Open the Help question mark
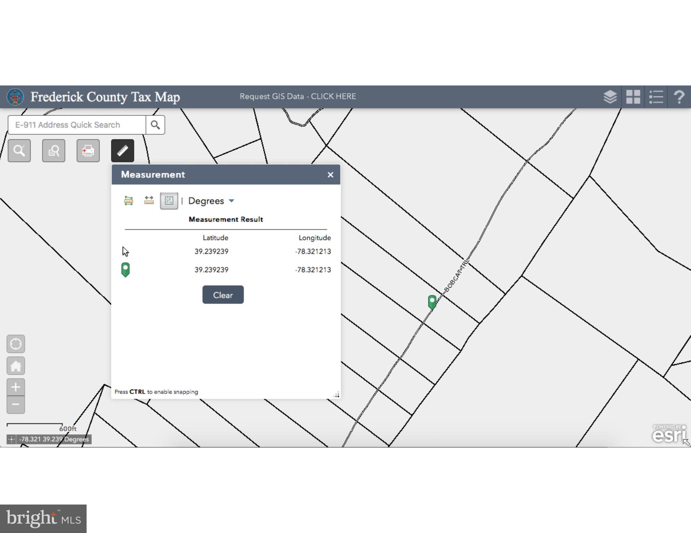Screen dimensions: 691x533 click(679, 97)
